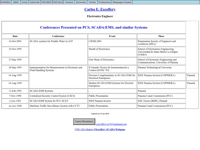The width and height of the screenshot is (200, 150).
Task: Select the Panamá menu item
Action: (x=69, y=2)
